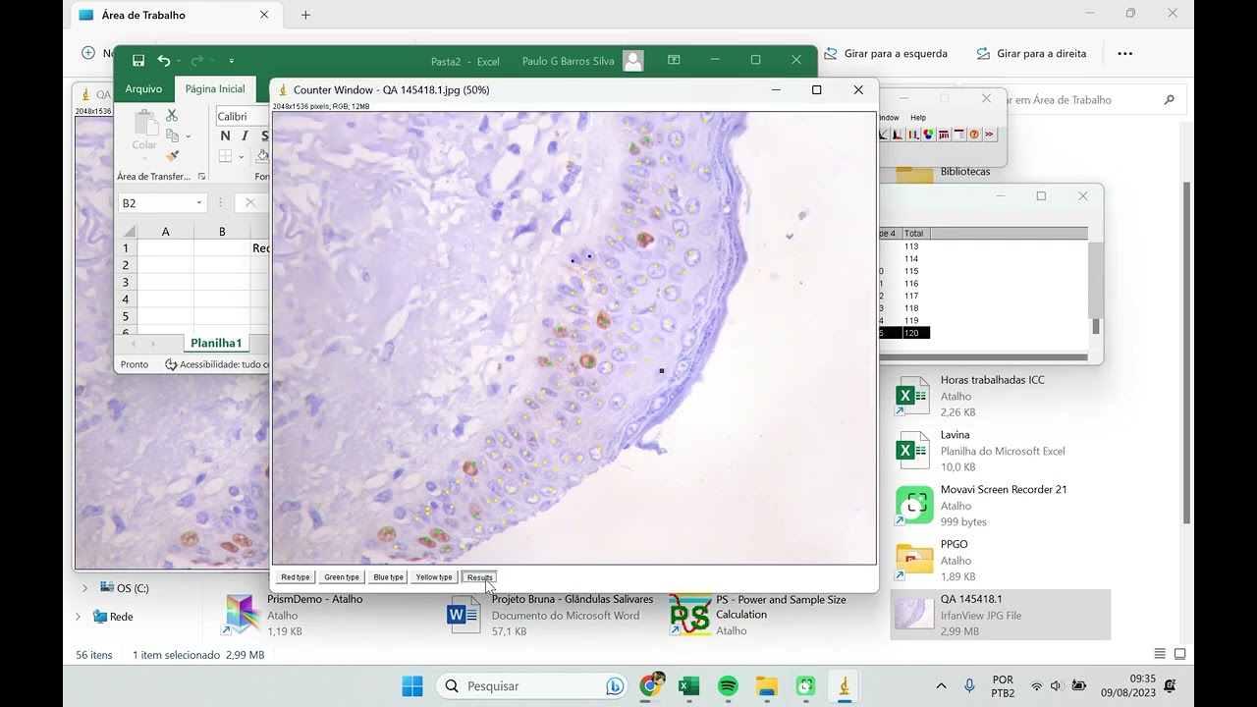
Task: Click the ImageJ question mark help icon
Action: pos(974,135)
